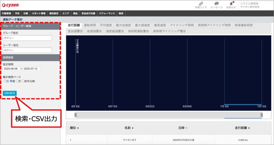Open the 行動管理 menu
The height and width of the screenshot is (145, 274).
point(6,14)
